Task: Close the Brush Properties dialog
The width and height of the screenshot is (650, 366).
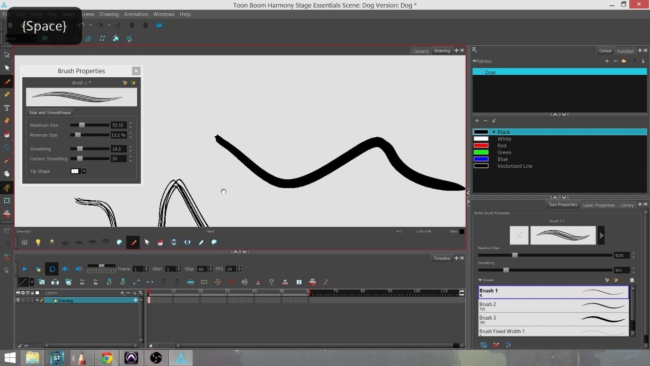Action: [x=136, y=71]
